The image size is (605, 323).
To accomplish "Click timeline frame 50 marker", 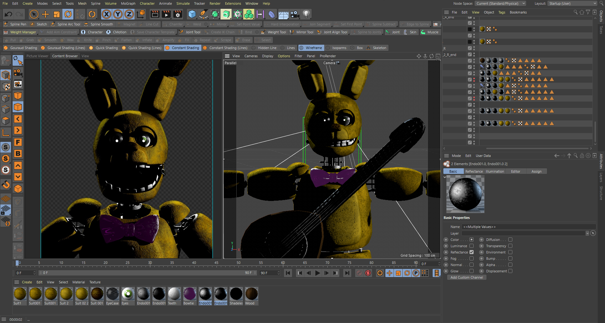I will tap(239, 263).
